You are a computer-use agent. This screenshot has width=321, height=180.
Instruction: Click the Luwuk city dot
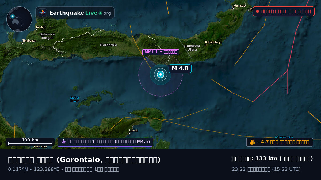[129, 133]
